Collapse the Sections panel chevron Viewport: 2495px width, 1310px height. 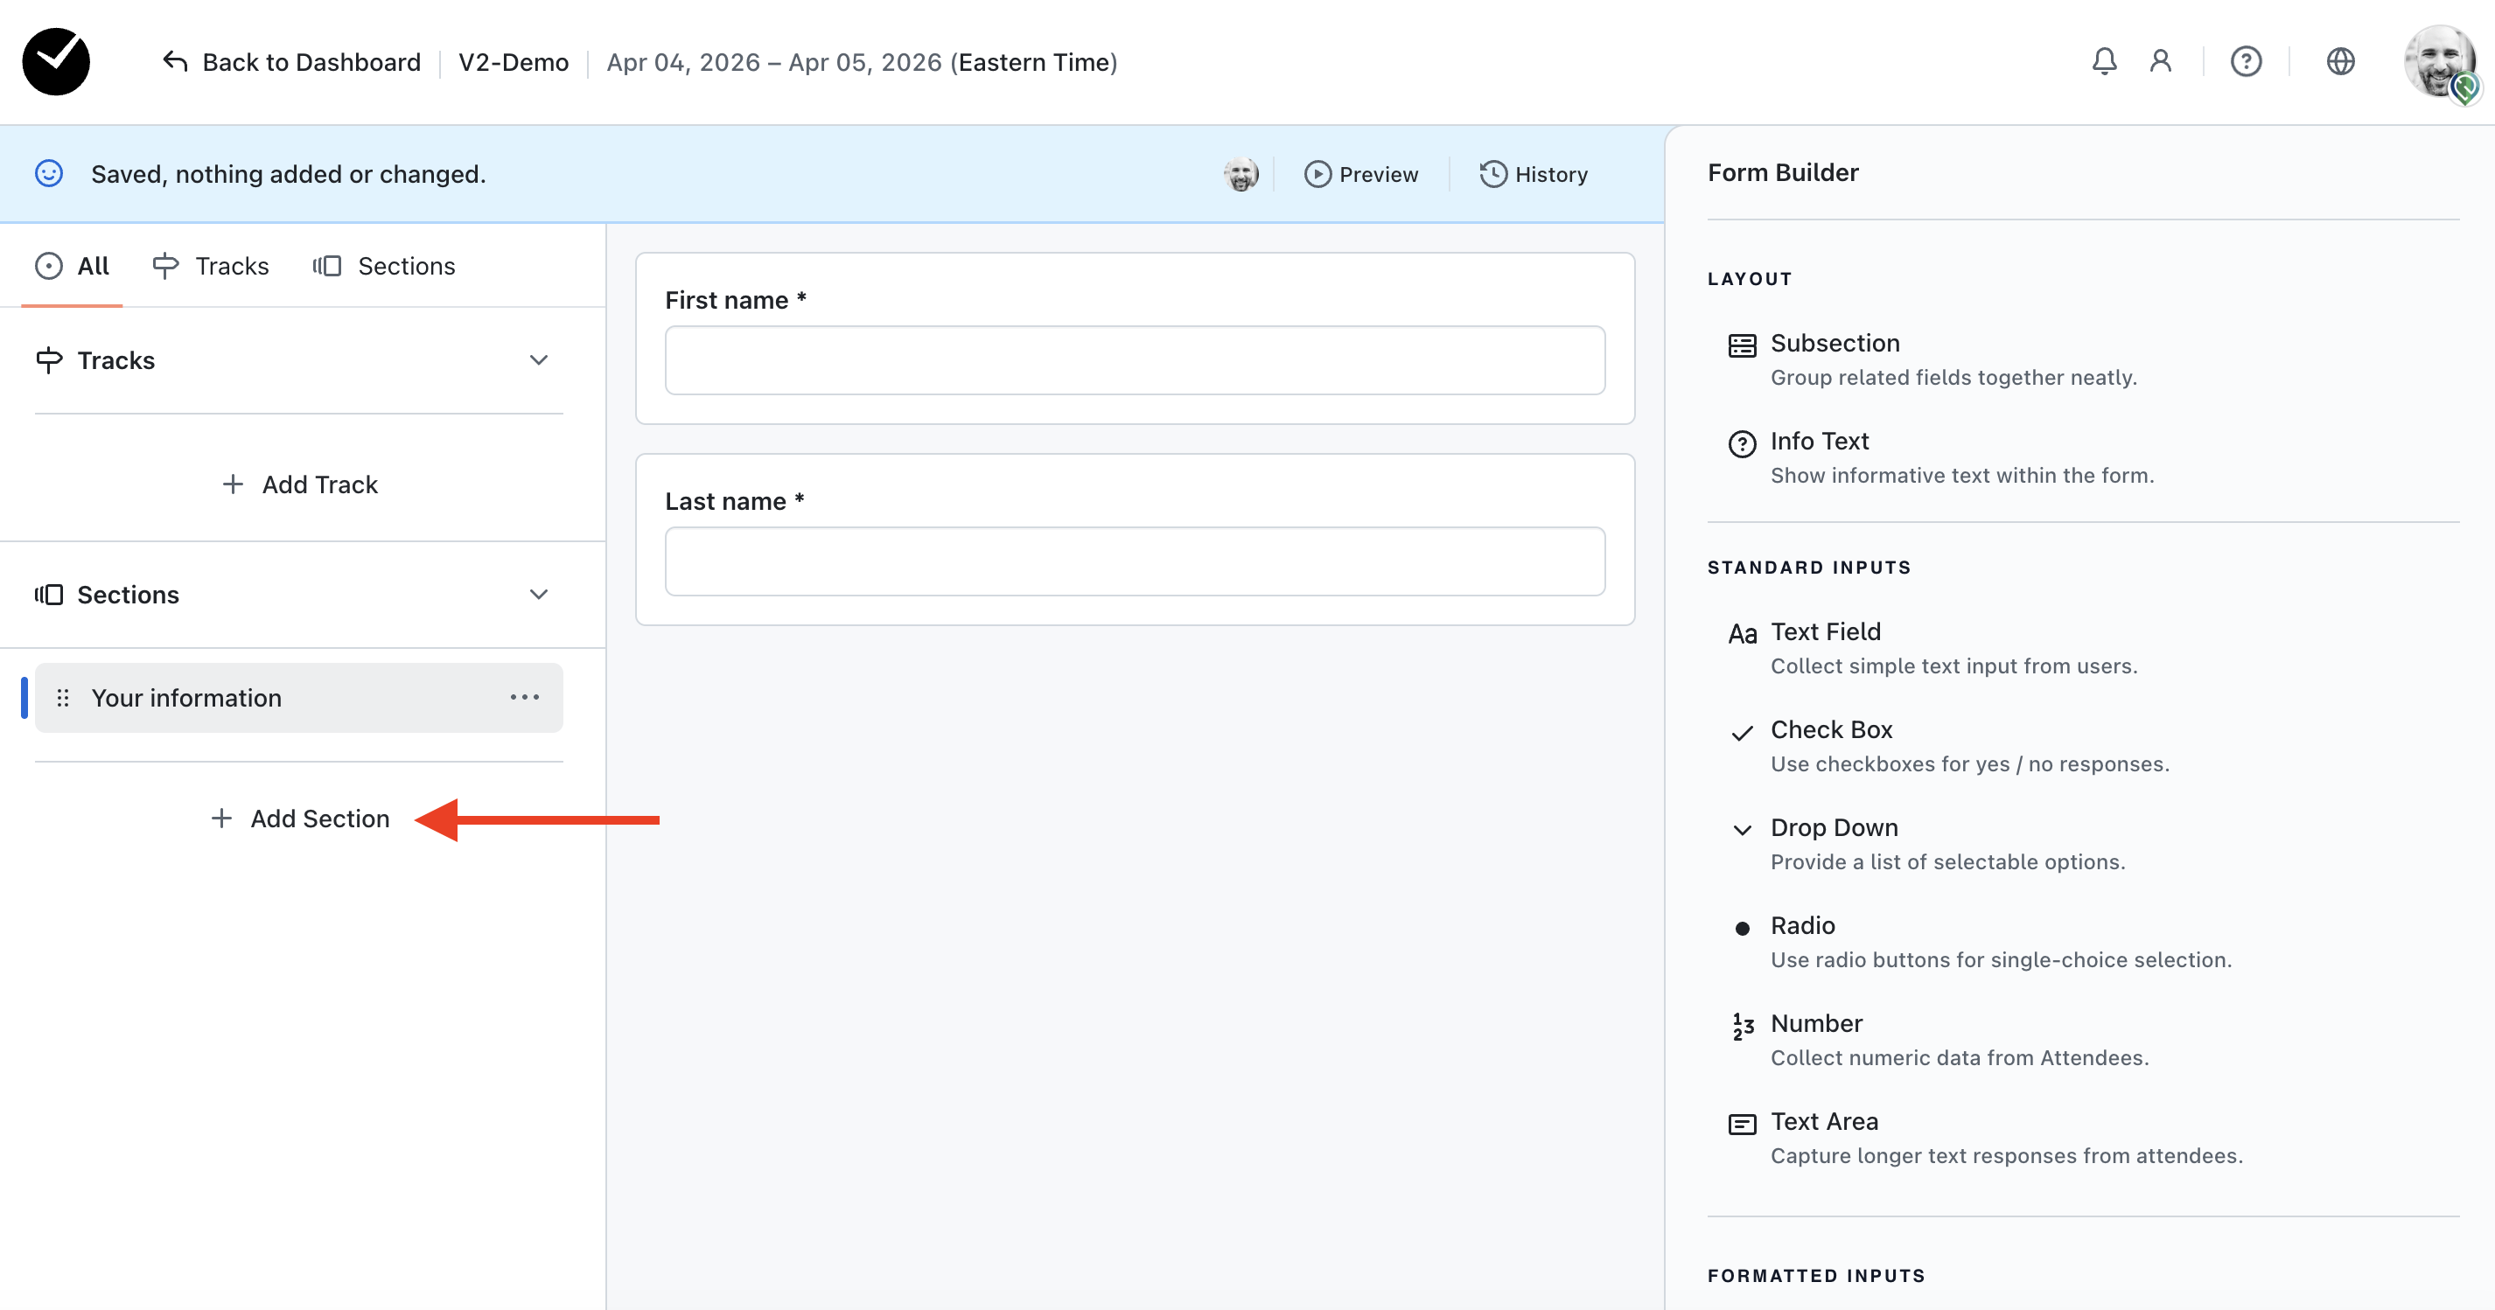(x=539, y=595)
